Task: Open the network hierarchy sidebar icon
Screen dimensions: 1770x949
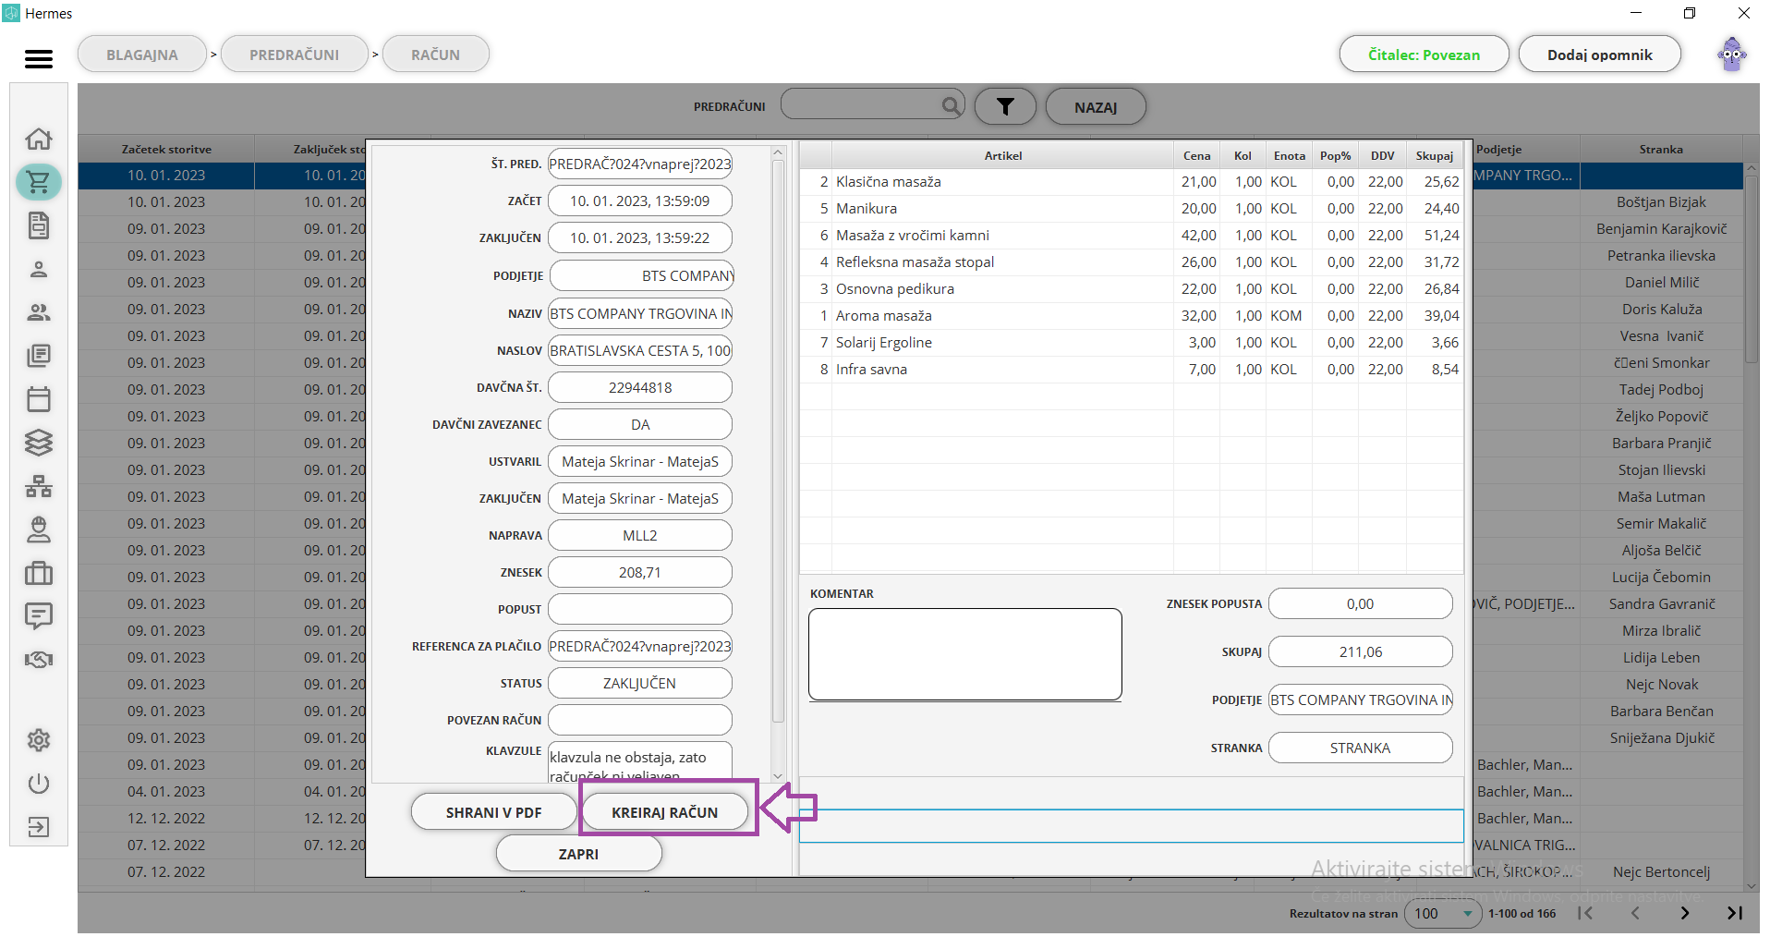Action: click(39, 486)
